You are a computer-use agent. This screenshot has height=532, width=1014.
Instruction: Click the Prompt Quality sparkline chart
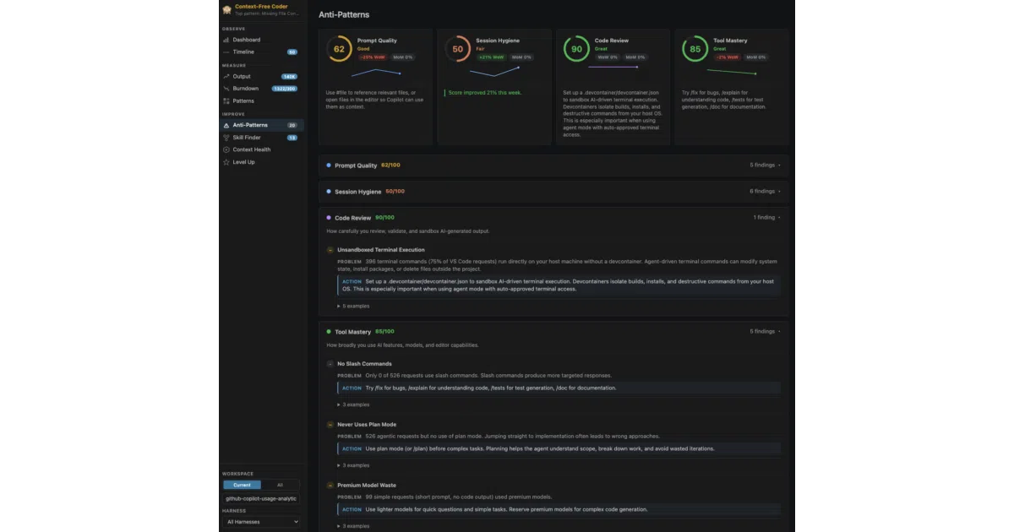[376, 74]
